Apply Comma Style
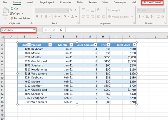168x120 pixels. tap(152, 16)
